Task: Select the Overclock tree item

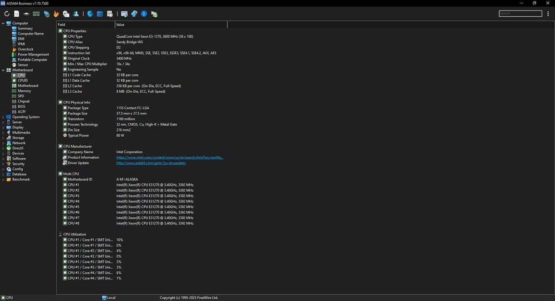Action: coord(26,49)
